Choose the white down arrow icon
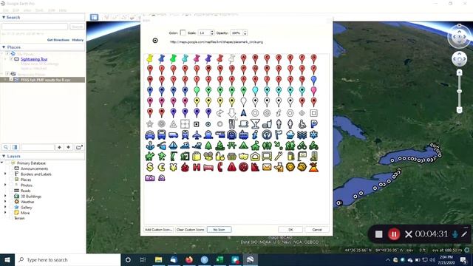The width and height of the screenshot is (473, 266). 231,113
